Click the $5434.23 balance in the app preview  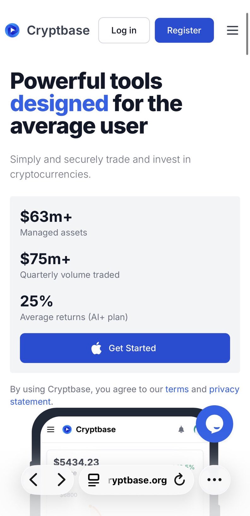tap(76, 462)
